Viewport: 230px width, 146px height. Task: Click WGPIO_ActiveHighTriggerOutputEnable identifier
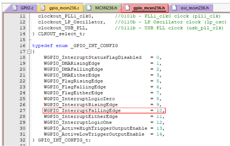95,128
